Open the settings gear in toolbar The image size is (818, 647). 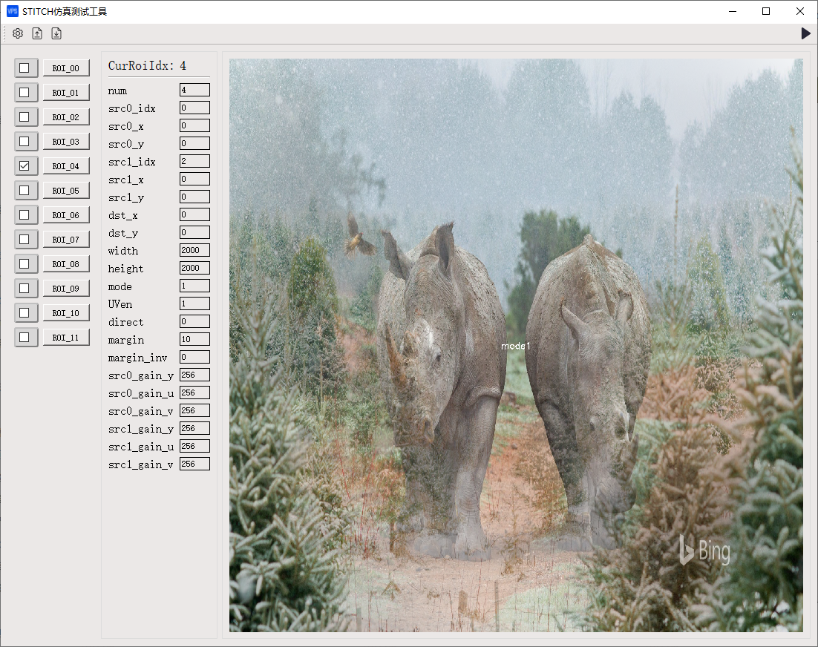coord(18,33)
